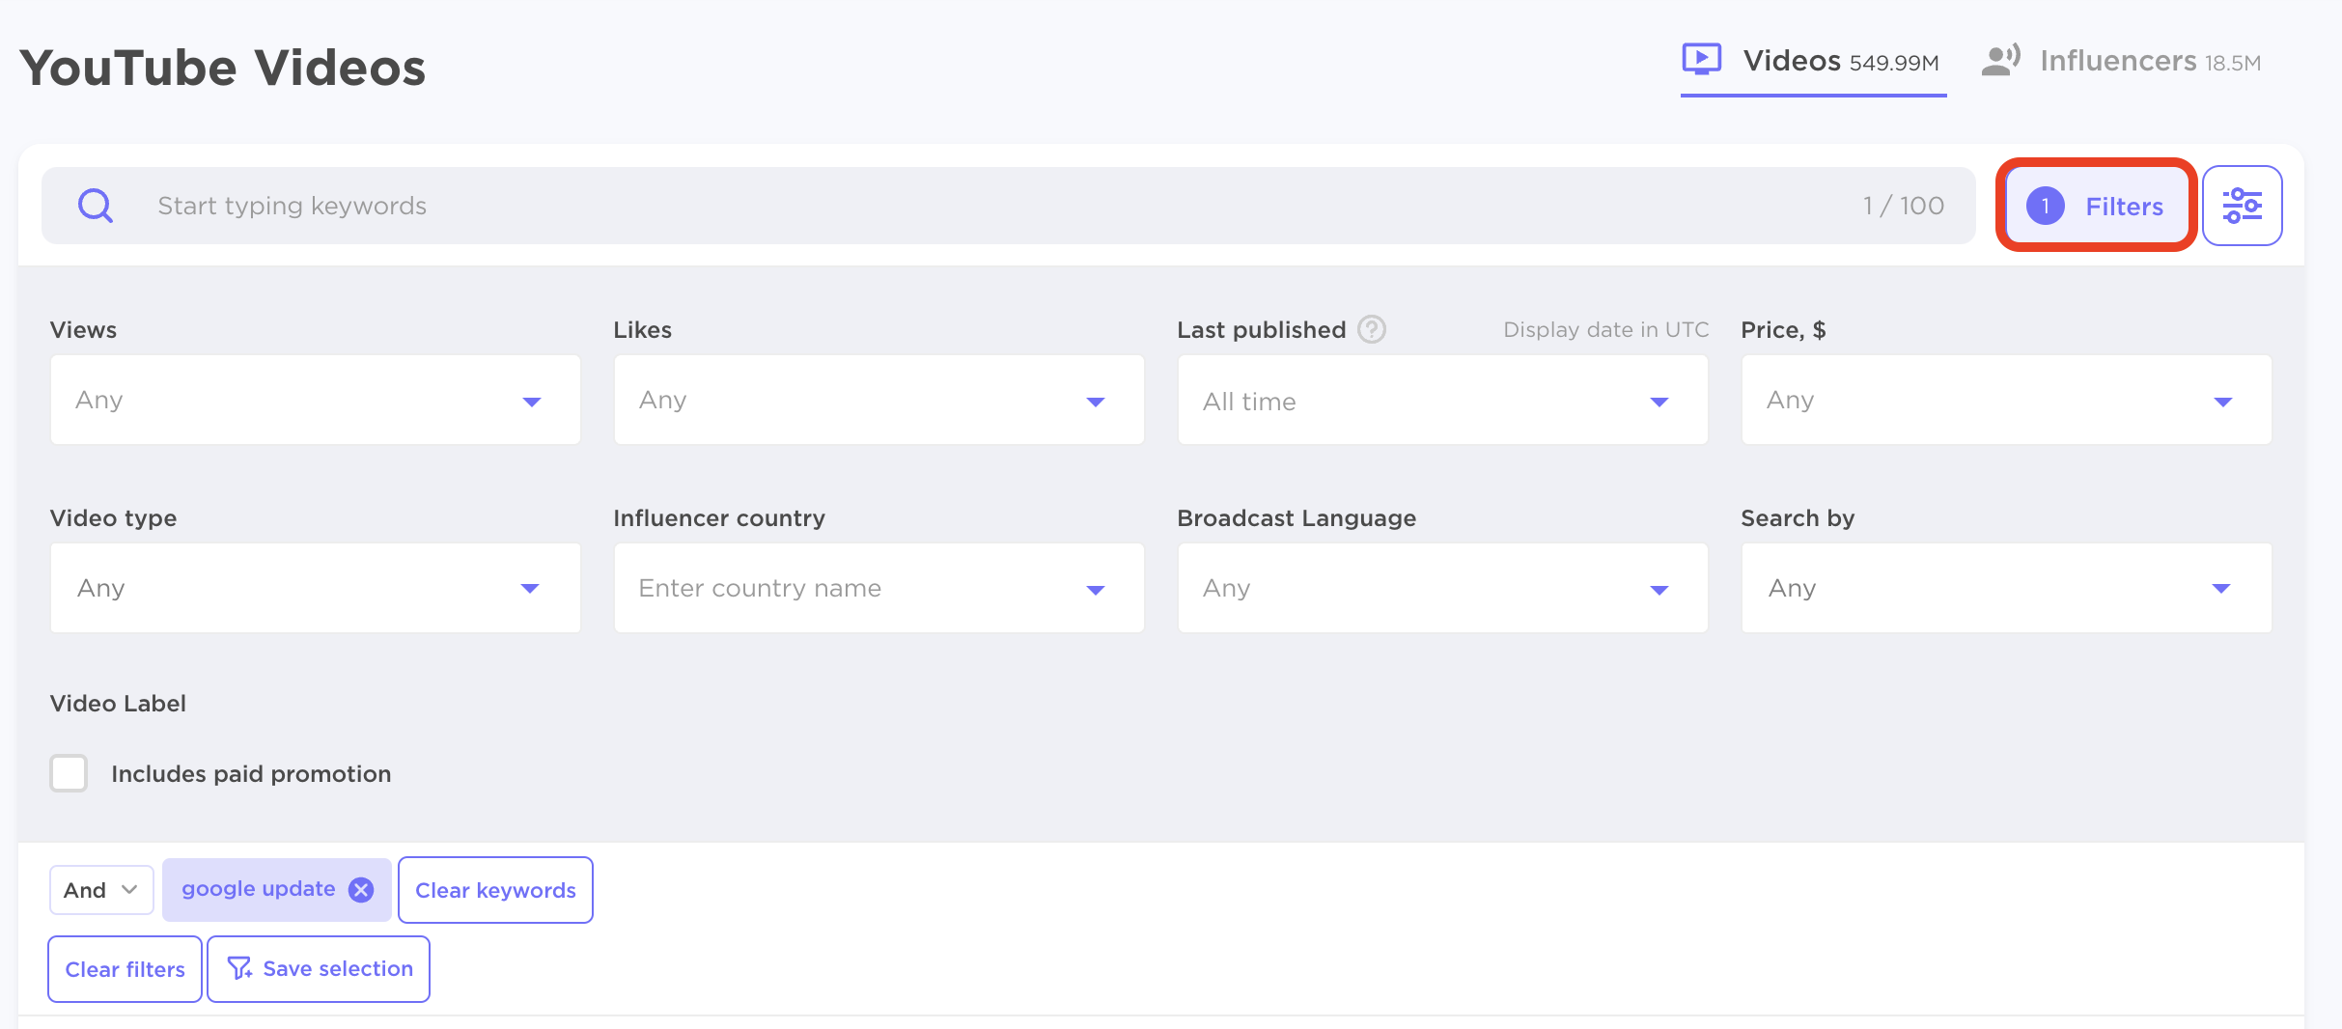Click the funnel icon in Save selection
2342x1029 pixels.
tap(239, 968)
